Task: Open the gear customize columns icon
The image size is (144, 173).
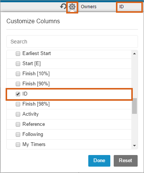Action: (72, 7)
